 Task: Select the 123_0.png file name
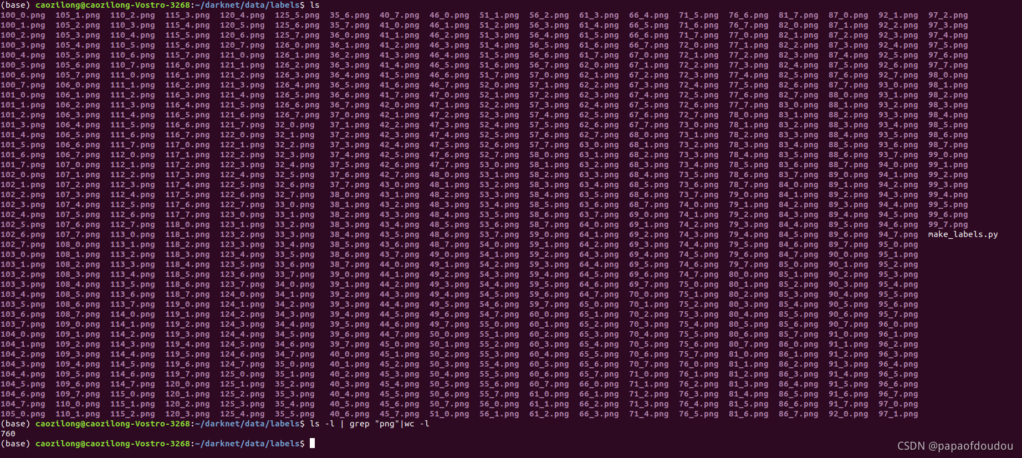point(242,214)
